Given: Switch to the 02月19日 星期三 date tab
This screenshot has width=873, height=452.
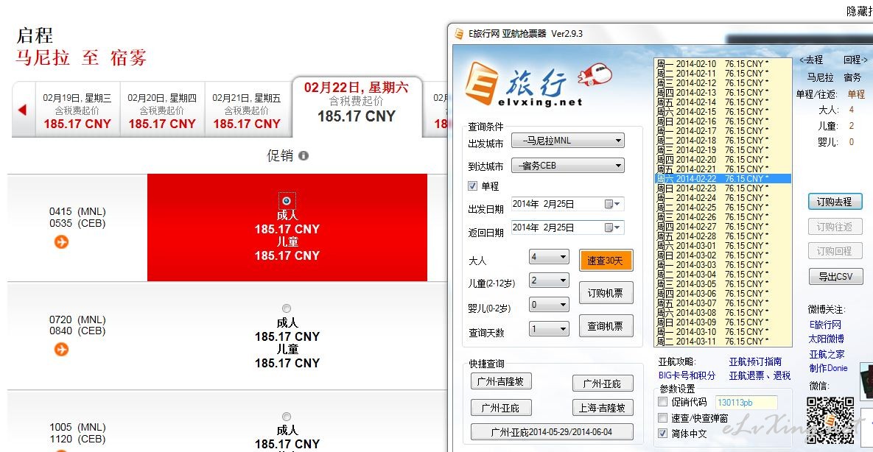Looking at the screenshot, I should point(77,110).
